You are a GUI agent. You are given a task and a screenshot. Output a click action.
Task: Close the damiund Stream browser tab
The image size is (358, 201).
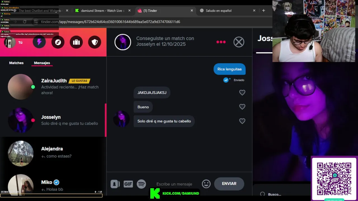129,11
